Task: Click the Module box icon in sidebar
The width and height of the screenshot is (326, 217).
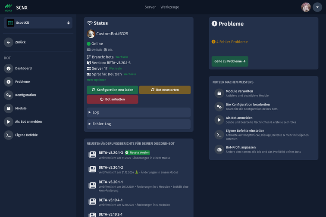Action: click(9, 108)
